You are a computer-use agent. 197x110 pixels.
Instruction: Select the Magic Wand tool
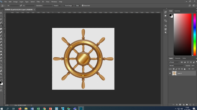[1, 23]
